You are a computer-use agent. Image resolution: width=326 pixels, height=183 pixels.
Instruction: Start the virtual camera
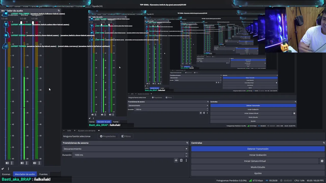(255, 161)
